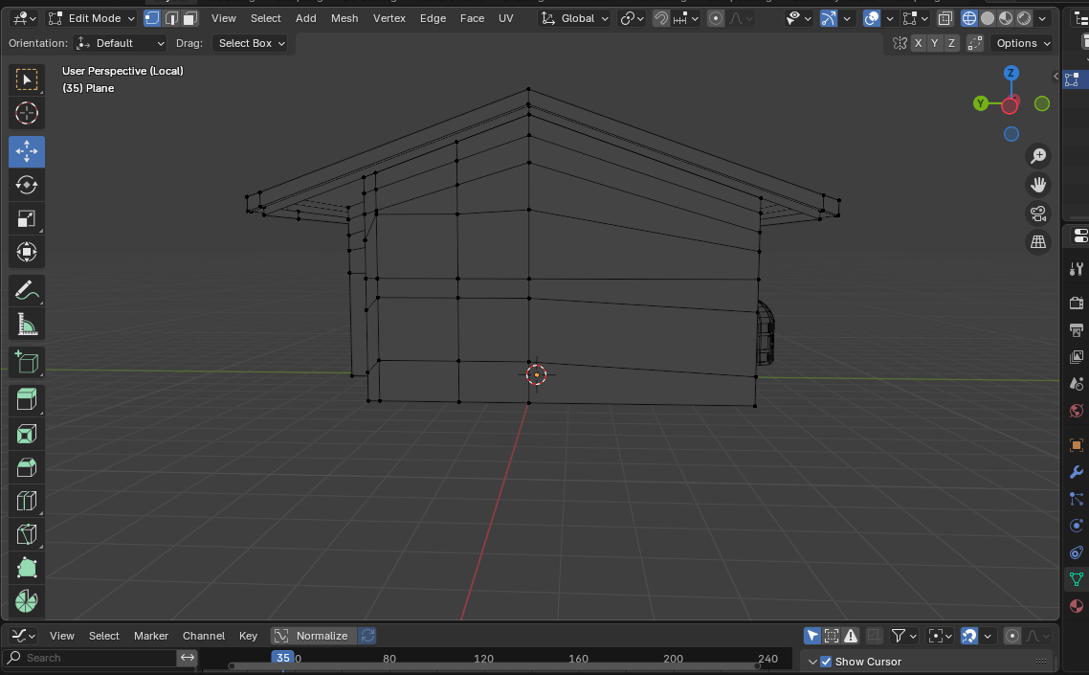This screenshot has height=675, width=1089.
Task: Toggle Z axis mirror
Action: click(951, 43)
